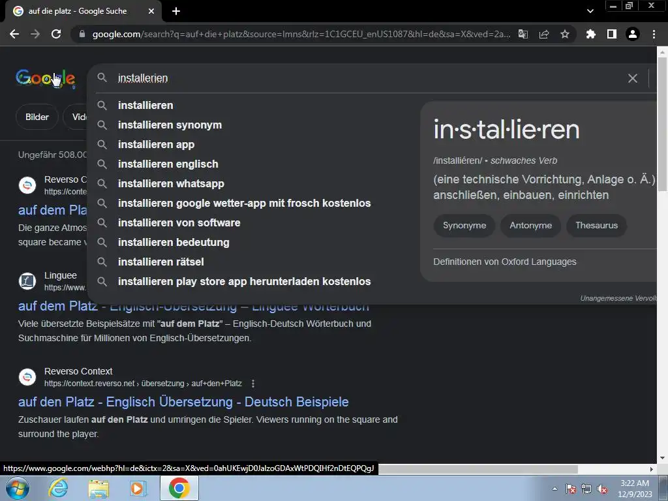The width and height of the screenshot is (668, 501).
Task: Show hidden tray icons arrow
Action: (554, 489)
